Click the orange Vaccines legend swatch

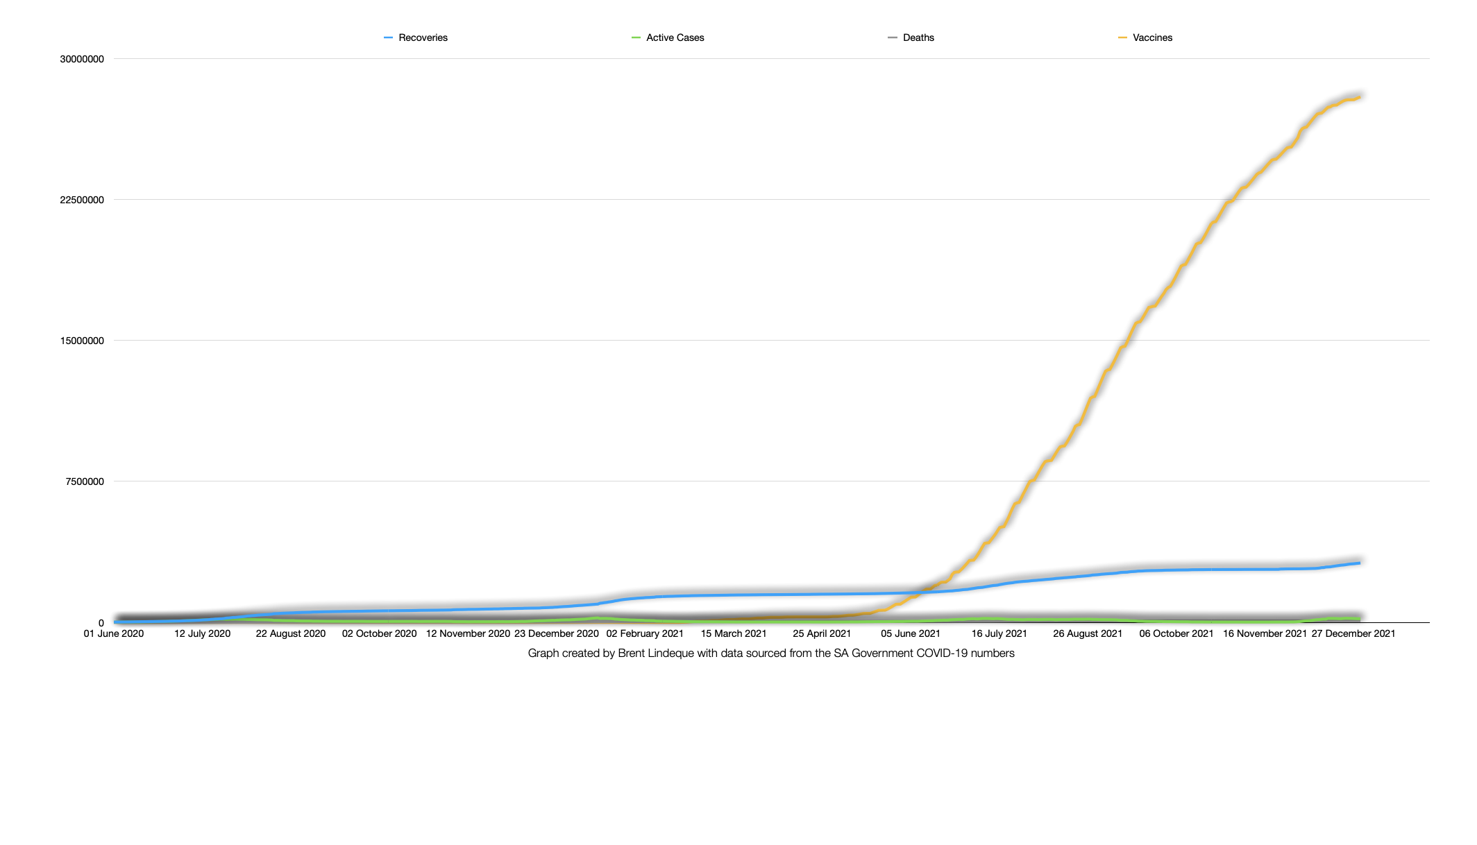1122,37
